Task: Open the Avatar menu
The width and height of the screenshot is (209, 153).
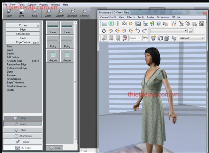Action: (150, 17)
